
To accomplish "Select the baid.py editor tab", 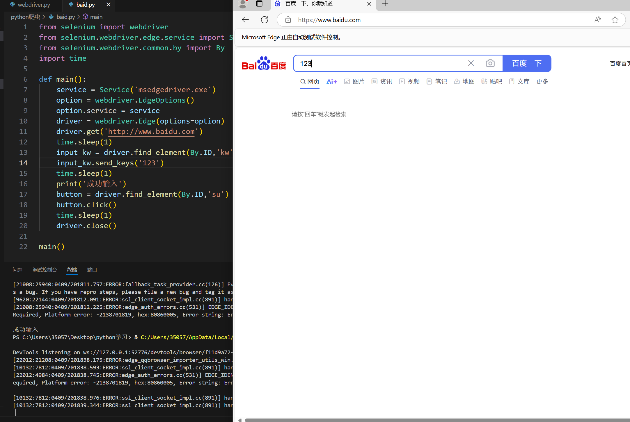I will [x=86, y=5].
